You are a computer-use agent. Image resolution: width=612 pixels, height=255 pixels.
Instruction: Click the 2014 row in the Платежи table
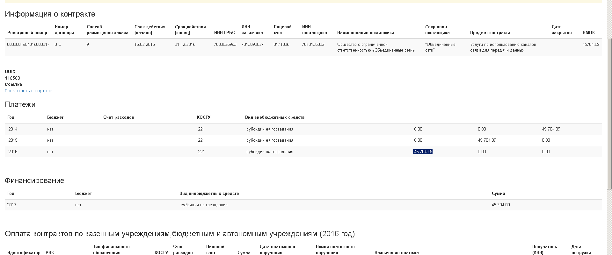pos(13,129)
